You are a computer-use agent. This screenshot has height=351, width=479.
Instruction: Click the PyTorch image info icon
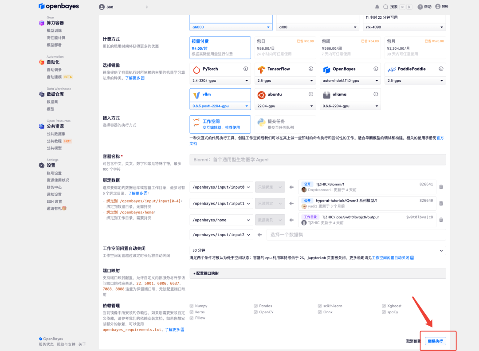(x=246, y=69)
